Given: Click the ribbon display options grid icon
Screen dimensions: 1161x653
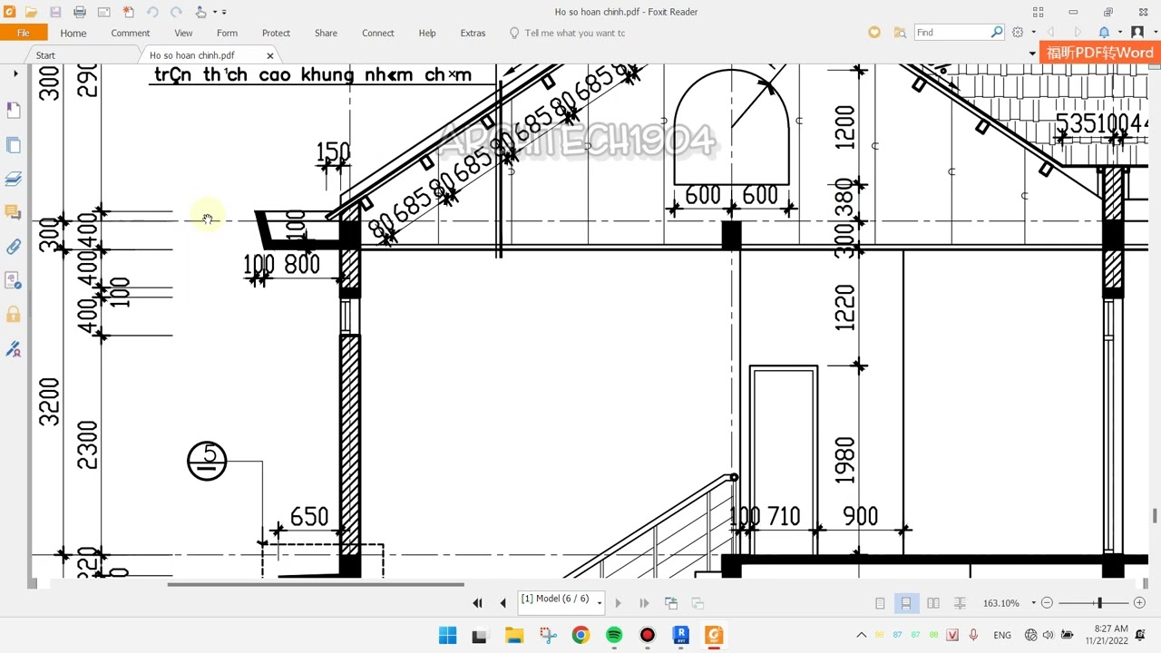Looking at the screenshot, I should [x=1038, y=12].
